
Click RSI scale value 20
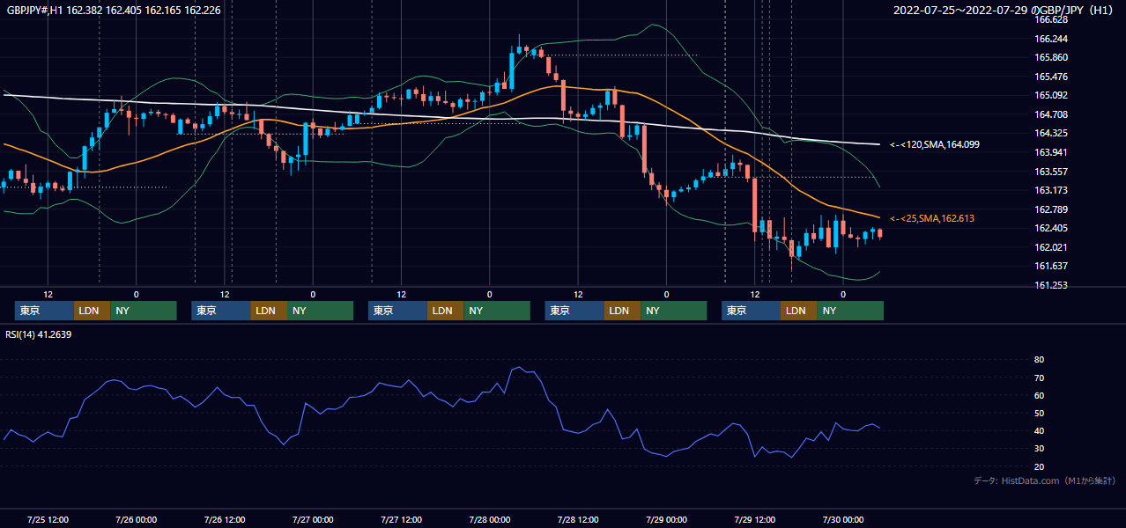[x=1040, y=466]
